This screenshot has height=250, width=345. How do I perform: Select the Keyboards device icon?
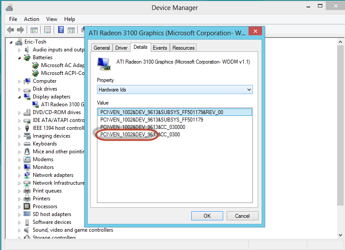pyautogui.click(x=27, y=144)
